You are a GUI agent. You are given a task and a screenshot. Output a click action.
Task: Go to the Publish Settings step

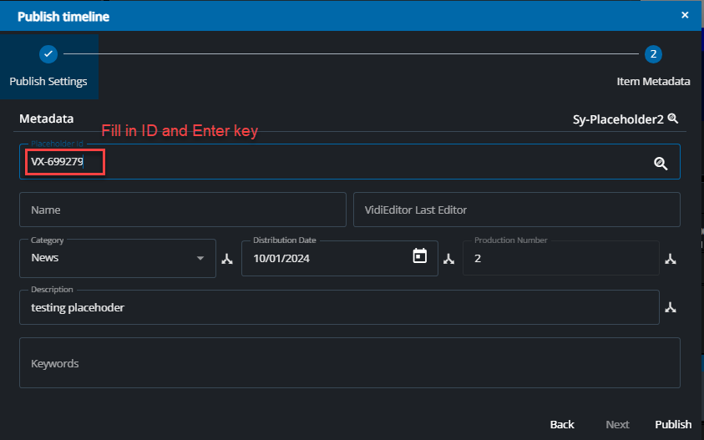coord(48,82)
